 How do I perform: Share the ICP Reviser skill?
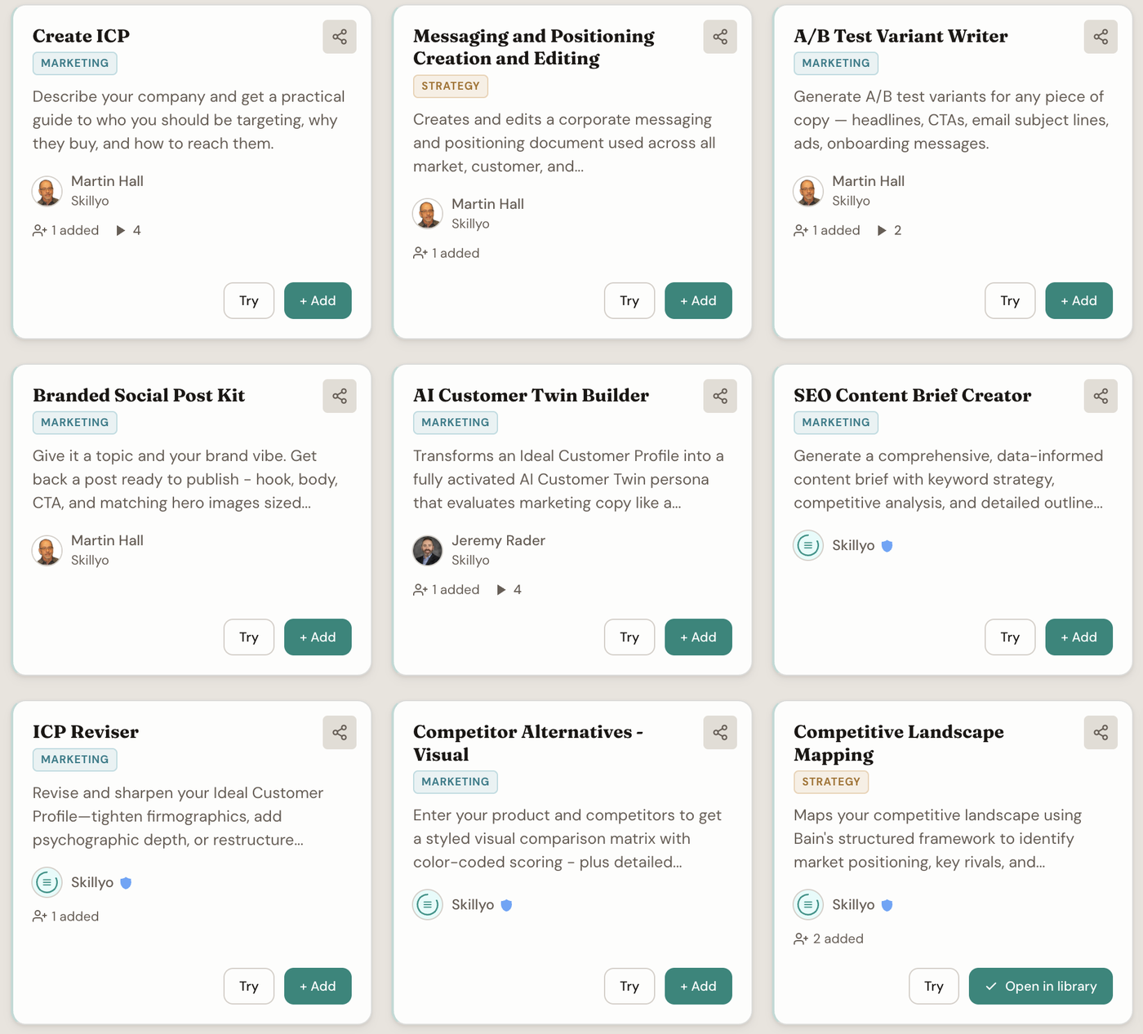coord(340,733)
